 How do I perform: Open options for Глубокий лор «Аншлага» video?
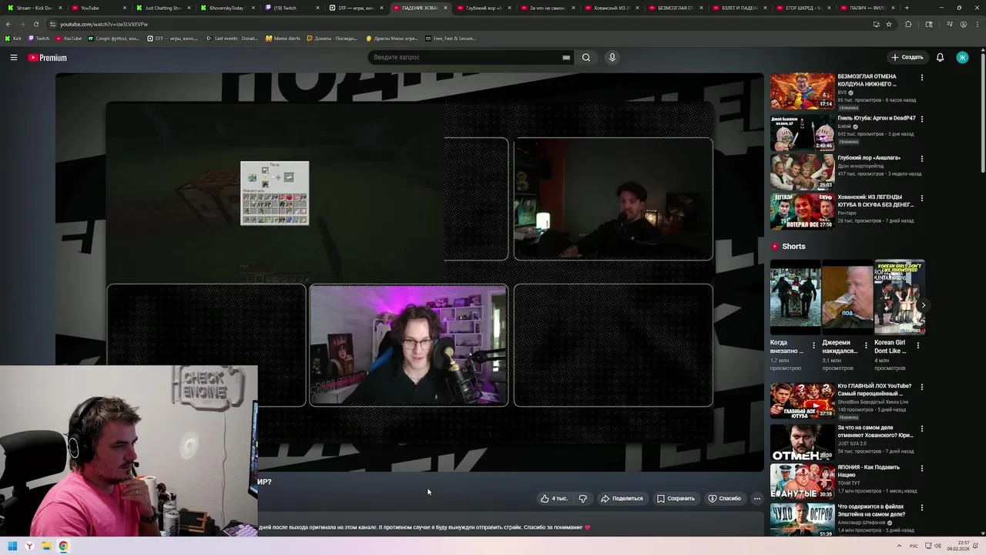click(x=921, y=159)
